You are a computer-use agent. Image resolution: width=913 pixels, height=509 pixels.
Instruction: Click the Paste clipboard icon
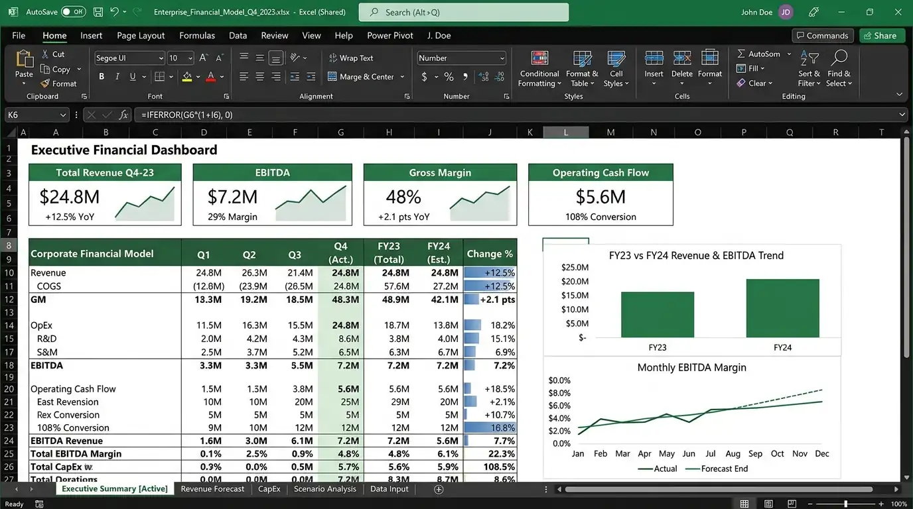click(24, 59)
